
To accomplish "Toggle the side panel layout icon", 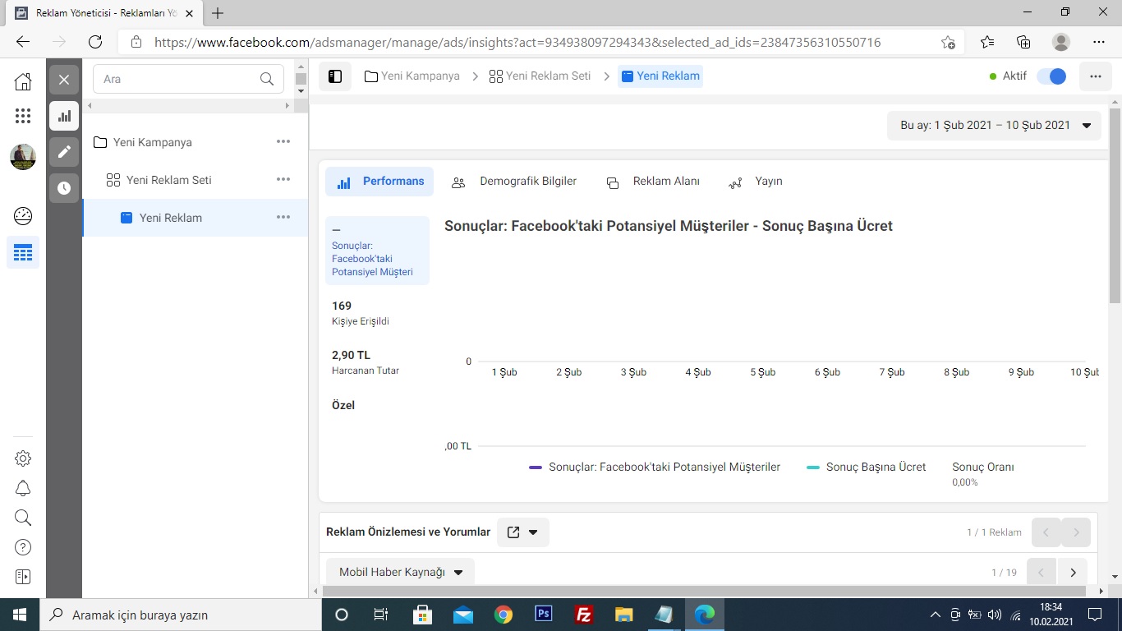I will click(x=335, y=76).
